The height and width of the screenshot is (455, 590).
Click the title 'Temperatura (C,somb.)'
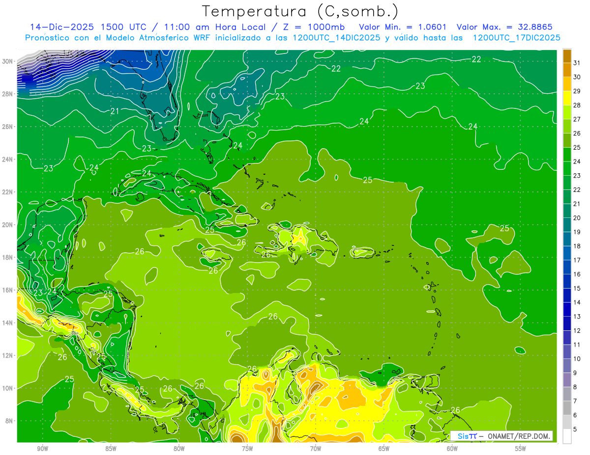tap(300, 11)
